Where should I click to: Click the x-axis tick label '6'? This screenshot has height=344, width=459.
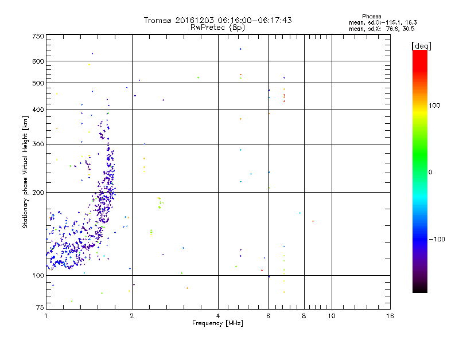[268, 316]
